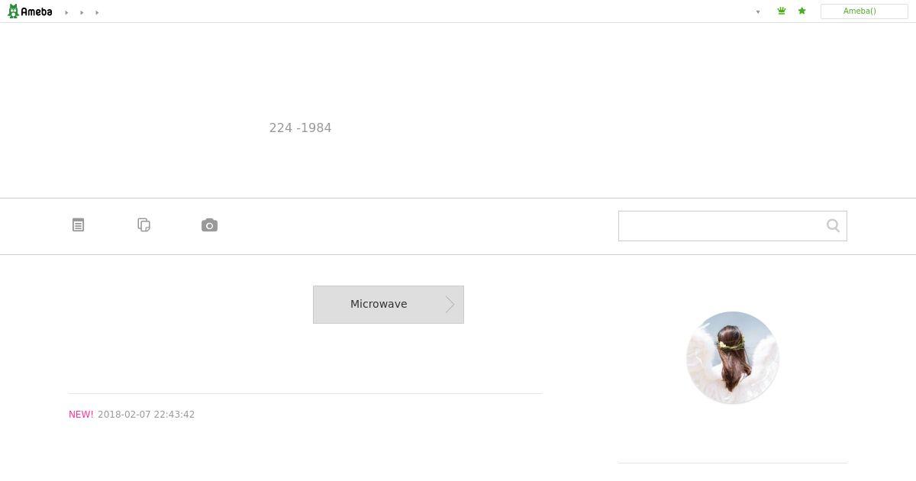Click the Ameba() button at top right
This screenshot has height=481, width=916.
point(864,11)
